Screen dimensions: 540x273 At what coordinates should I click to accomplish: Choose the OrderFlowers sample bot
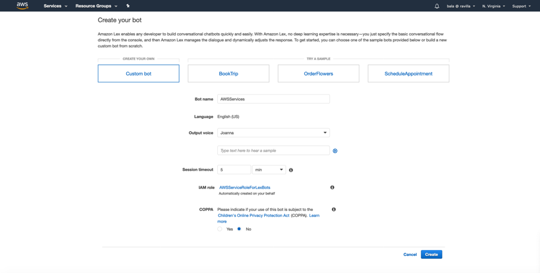pos(319,74)
